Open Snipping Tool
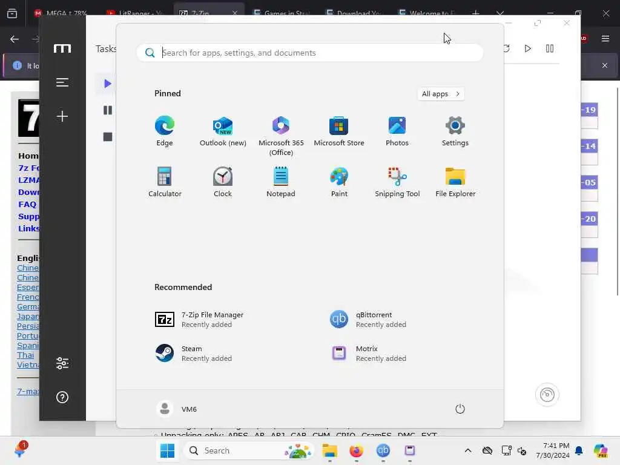Image resolution: width=620 pixels, height=465 pixels. [x=397, y=182]
